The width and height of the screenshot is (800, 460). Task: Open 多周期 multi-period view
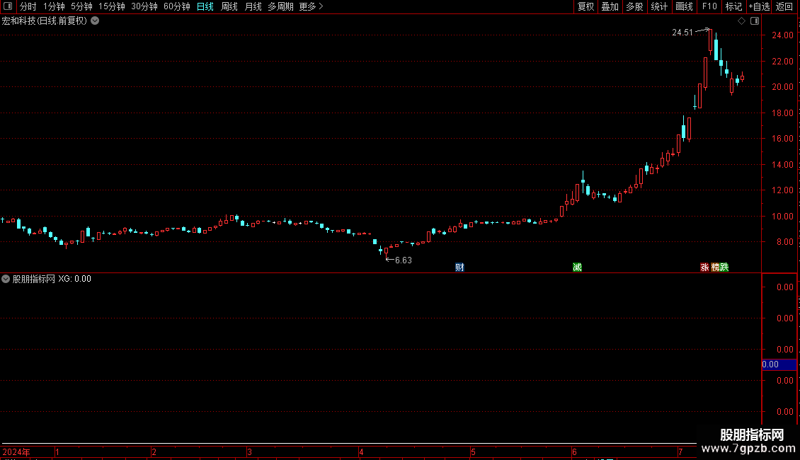[x=280, y=6]
